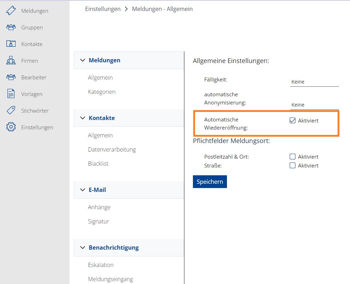350x284 pixels.
Task: Select Allgemein under the Meldungen section
Action: 100,78
